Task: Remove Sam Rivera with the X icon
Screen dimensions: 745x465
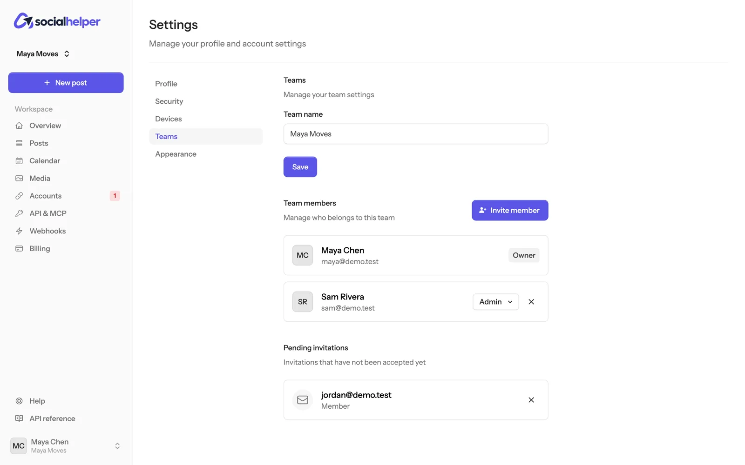Action: [x=531, y=302]
